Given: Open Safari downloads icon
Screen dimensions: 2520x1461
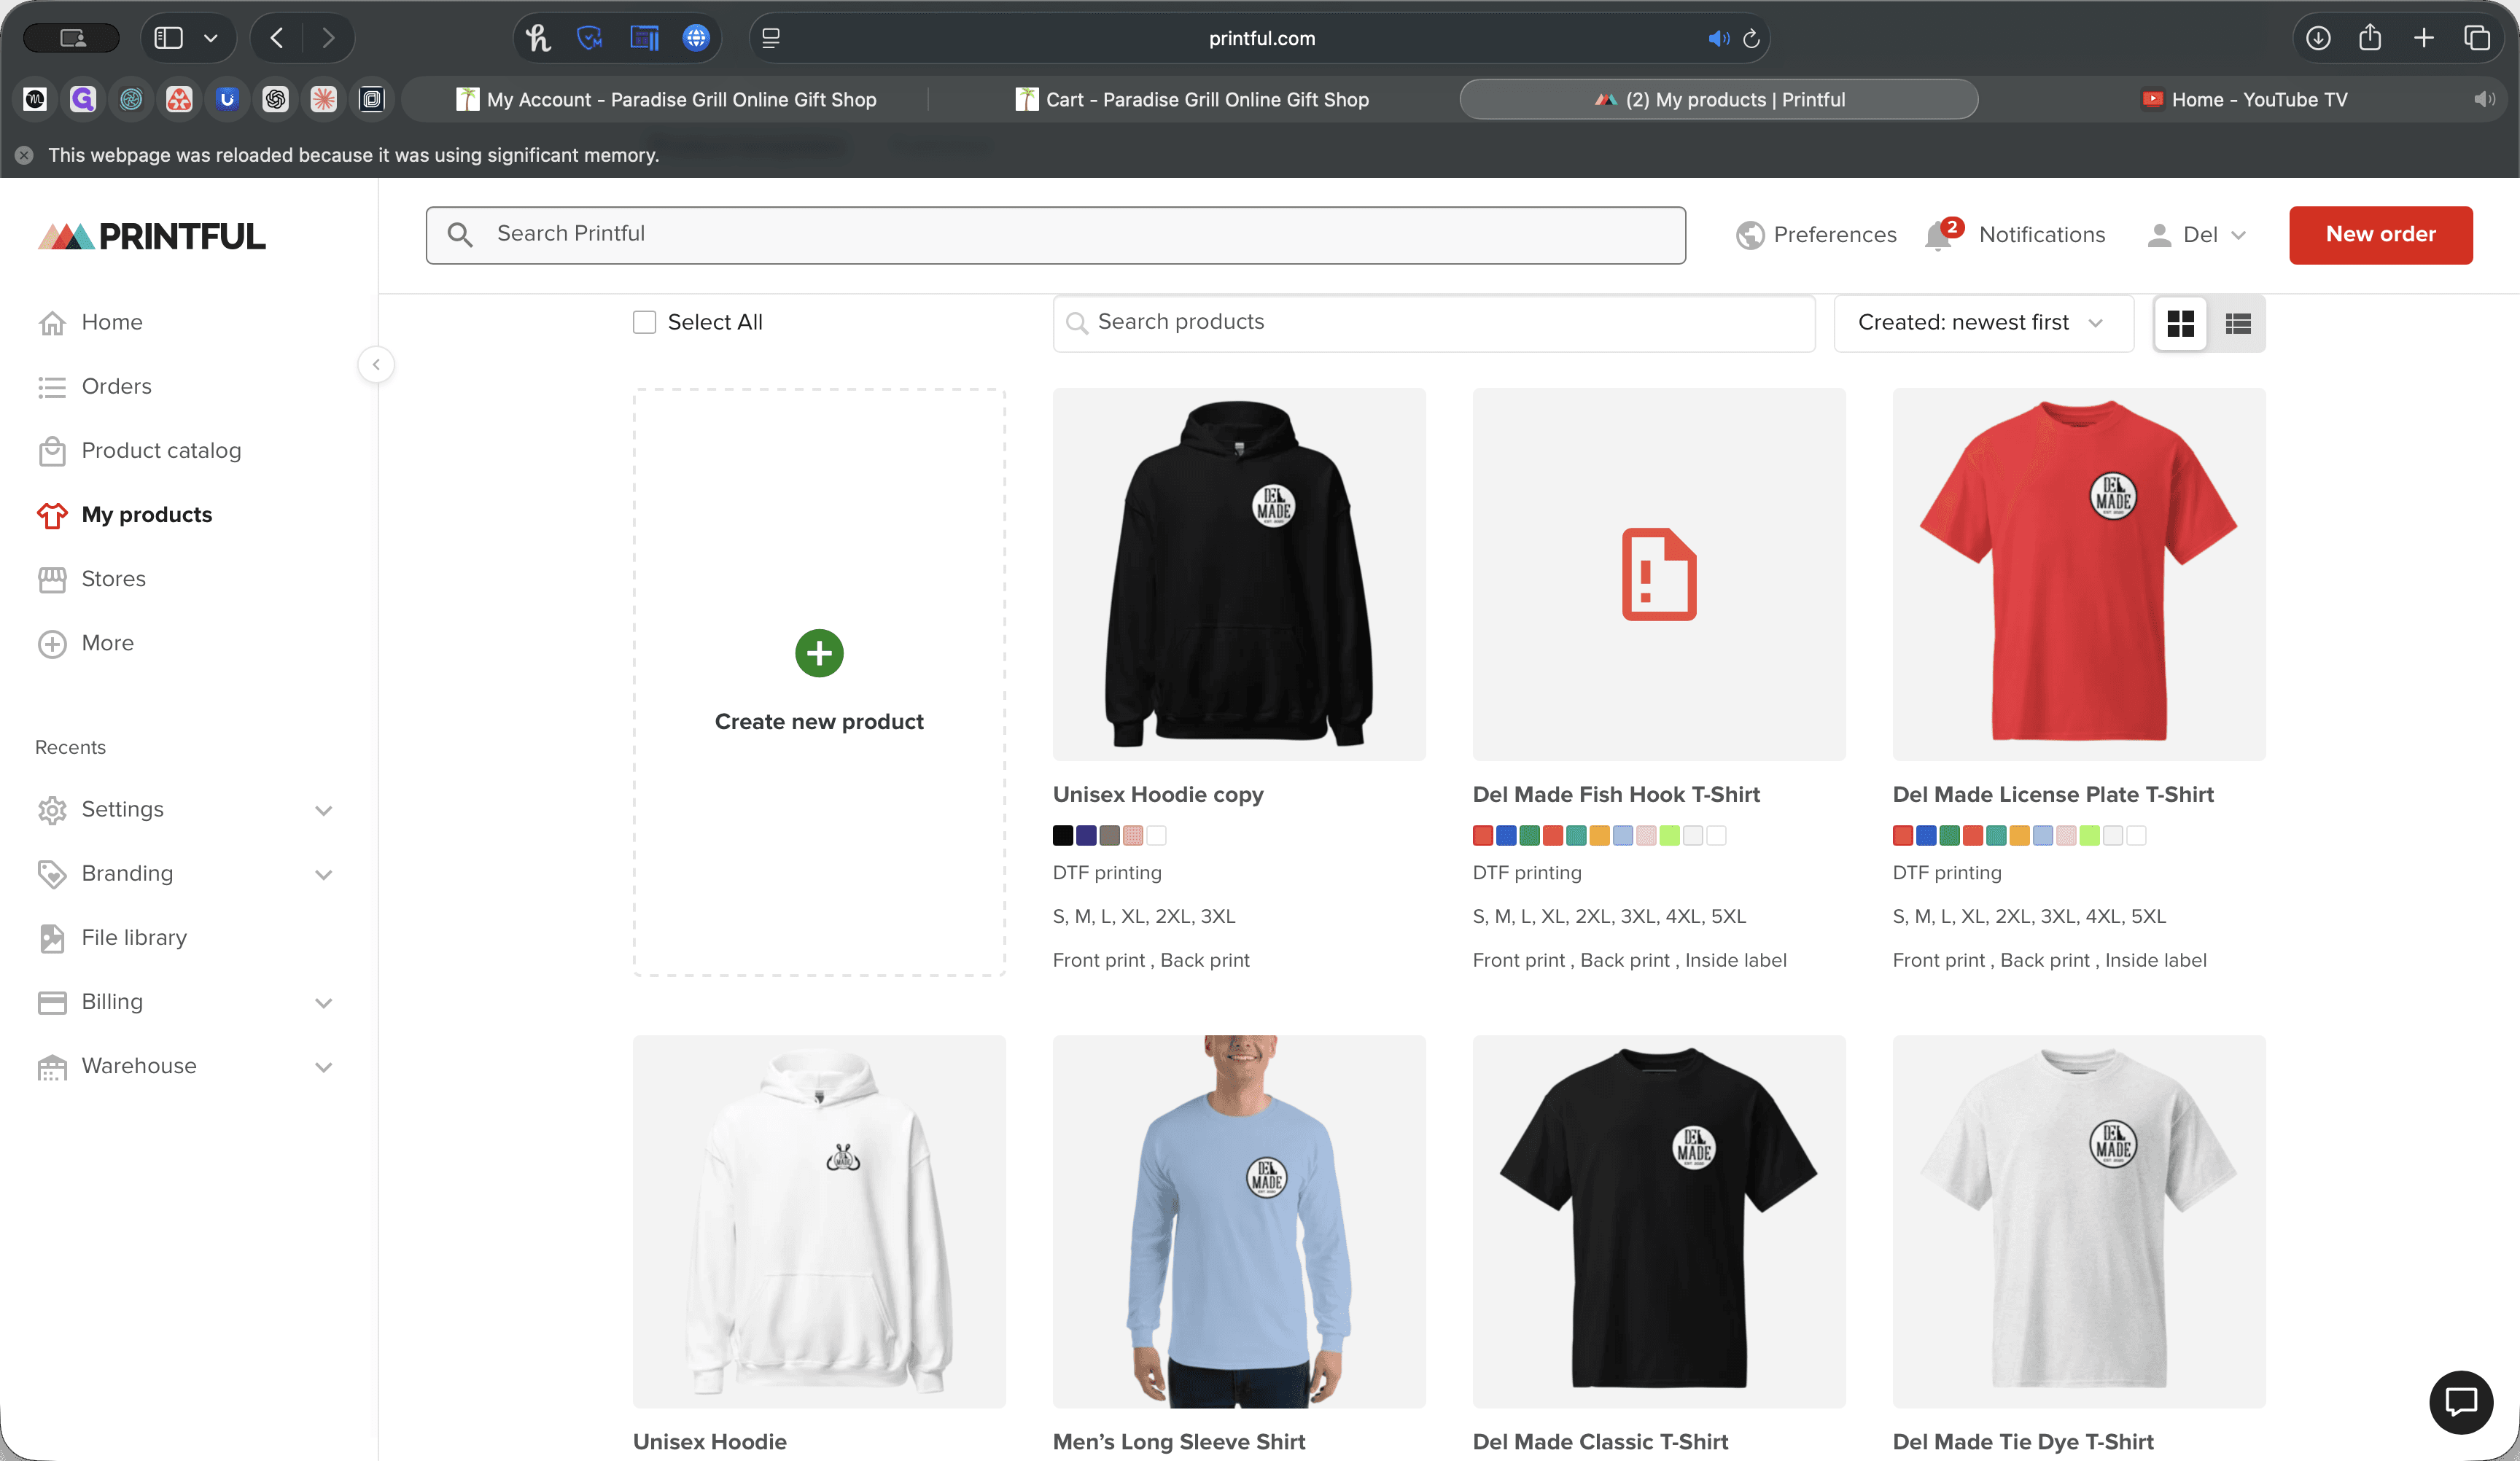Looking at the screenshot, I should click(2318, 39).
